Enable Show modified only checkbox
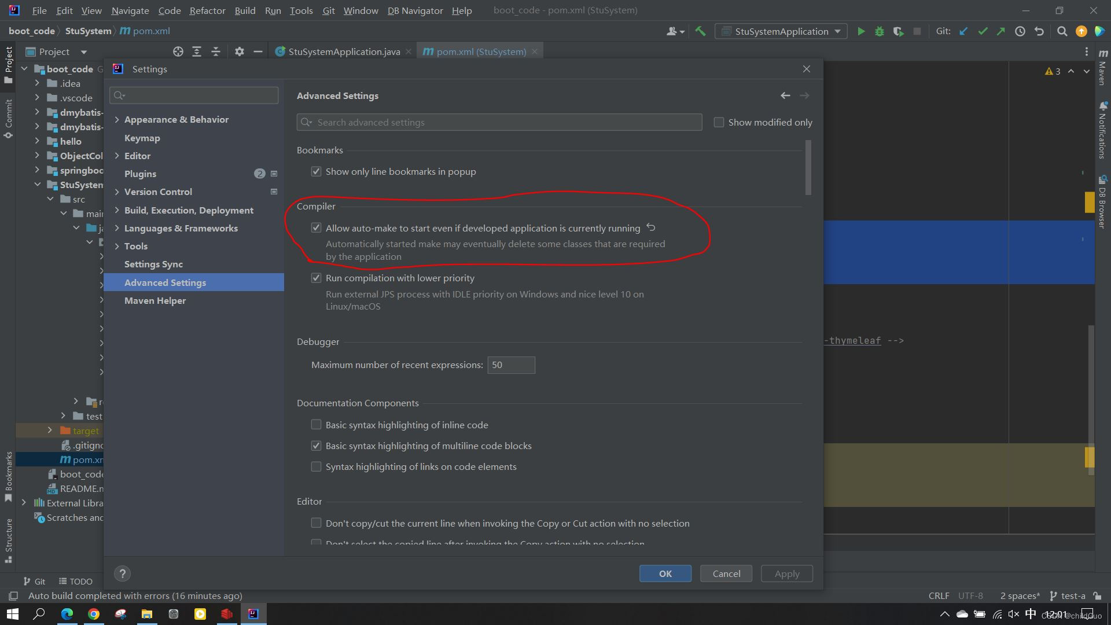1111x625 pixels. [x=719, y=122]
